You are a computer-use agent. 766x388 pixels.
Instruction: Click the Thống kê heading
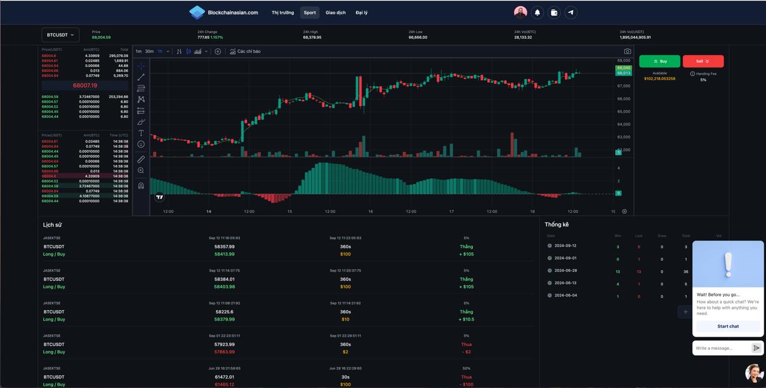557,224
